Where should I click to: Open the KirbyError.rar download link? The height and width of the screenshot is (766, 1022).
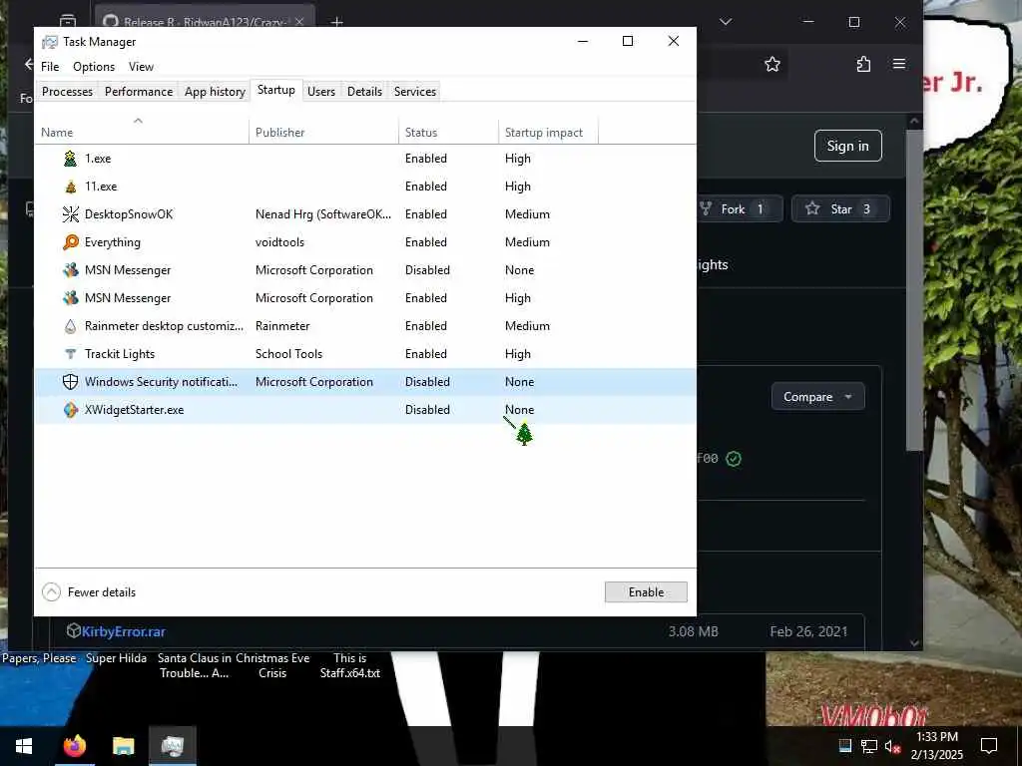(123, 631)
